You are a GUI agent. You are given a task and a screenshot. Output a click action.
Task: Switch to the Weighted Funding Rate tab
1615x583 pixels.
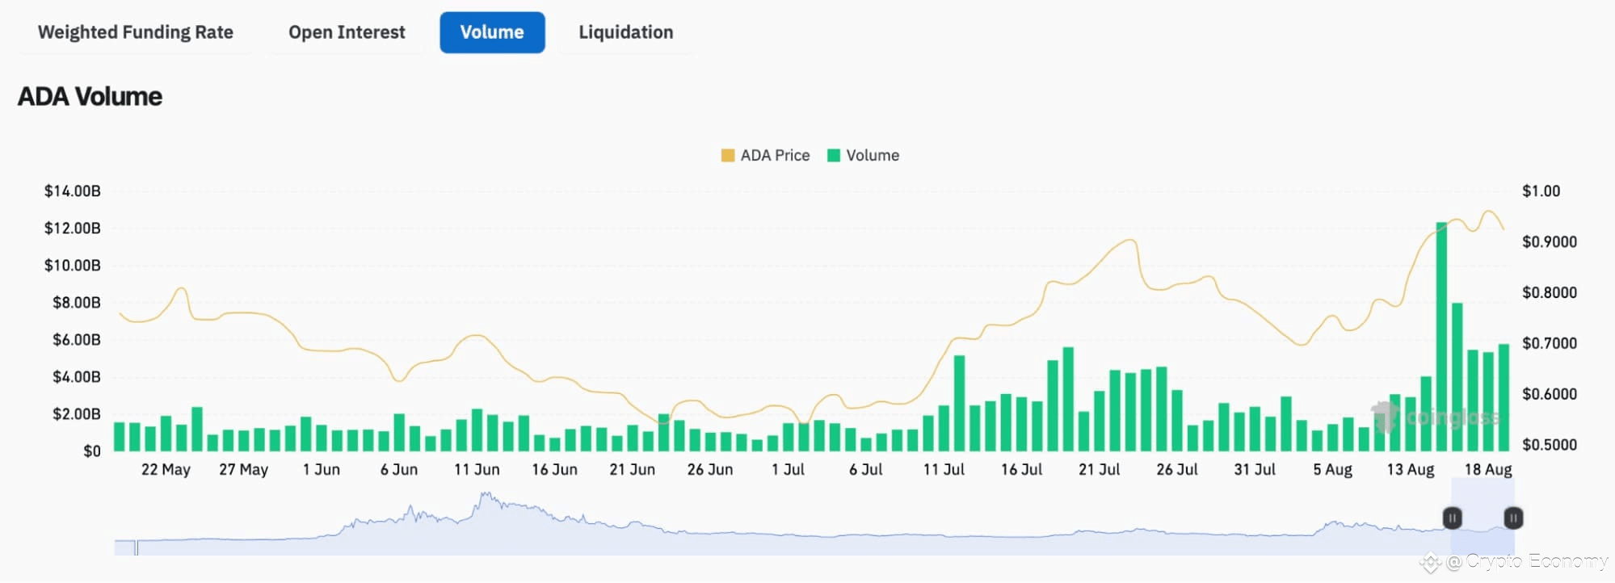coord(135,32)
